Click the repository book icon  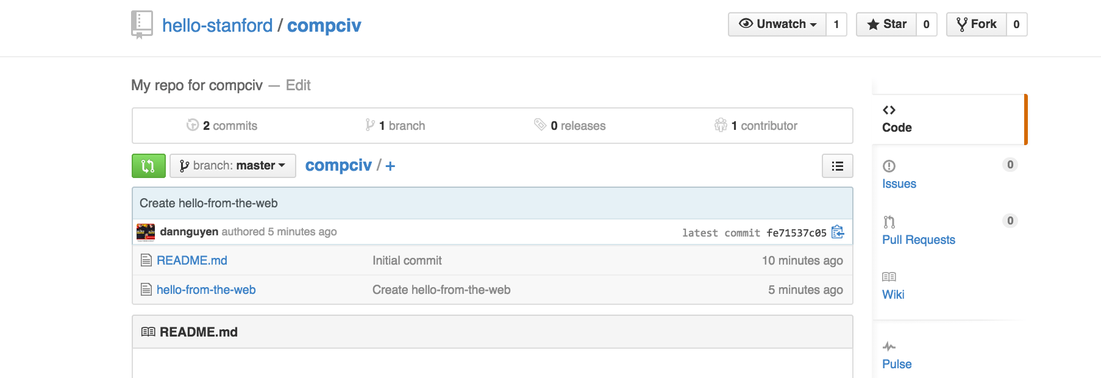(141, 25)
